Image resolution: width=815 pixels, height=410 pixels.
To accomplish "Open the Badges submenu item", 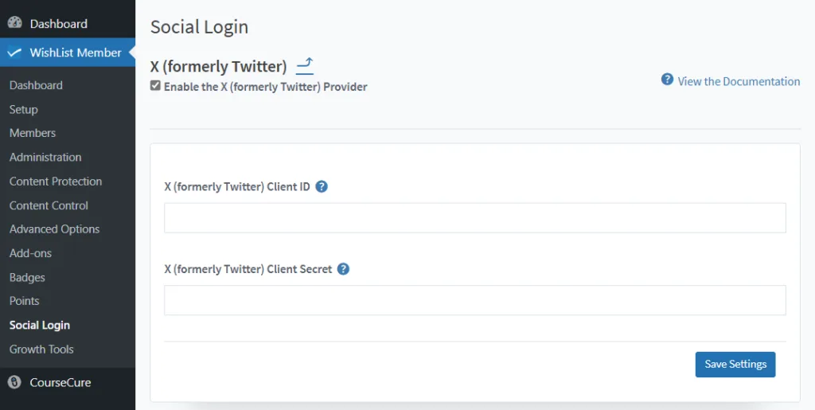I will (x=27, y=278).
